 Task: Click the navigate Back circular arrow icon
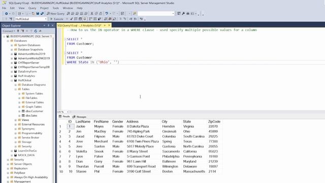pyautogui.click(x=7, y=14)
